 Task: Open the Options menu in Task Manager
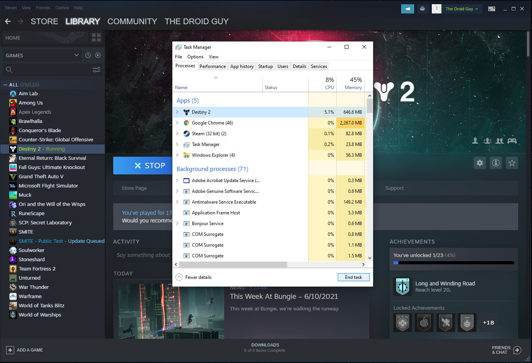pyautogui.click(x=195, y=57)
